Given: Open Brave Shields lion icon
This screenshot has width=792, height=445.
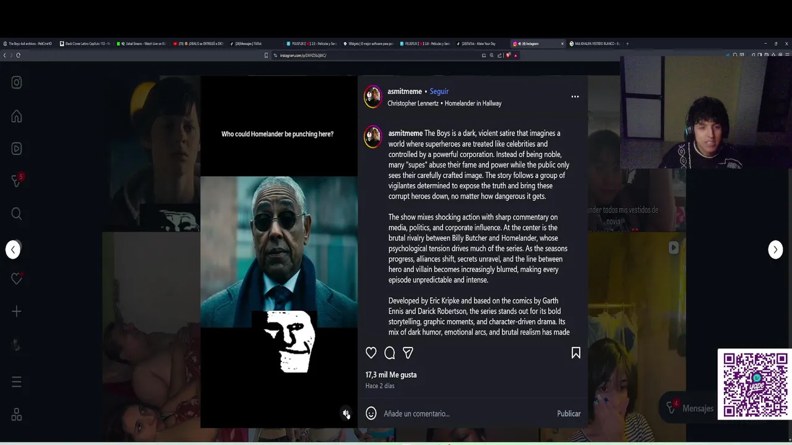Looking at the screenshot, I should click(508, 56).
